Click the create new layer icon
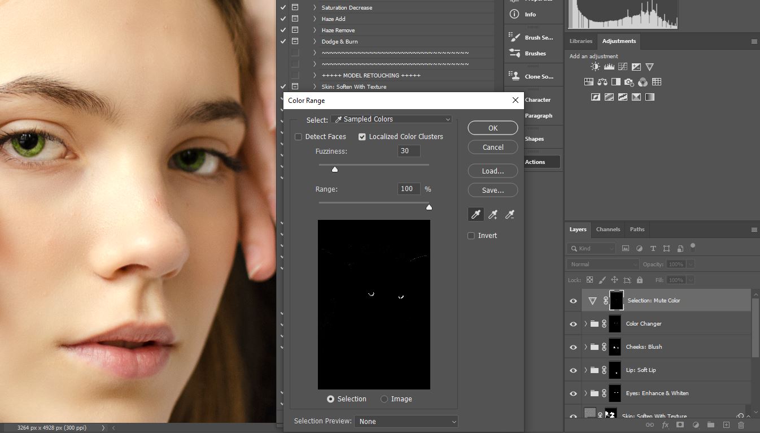760x433 pixels. pos(726,425)
